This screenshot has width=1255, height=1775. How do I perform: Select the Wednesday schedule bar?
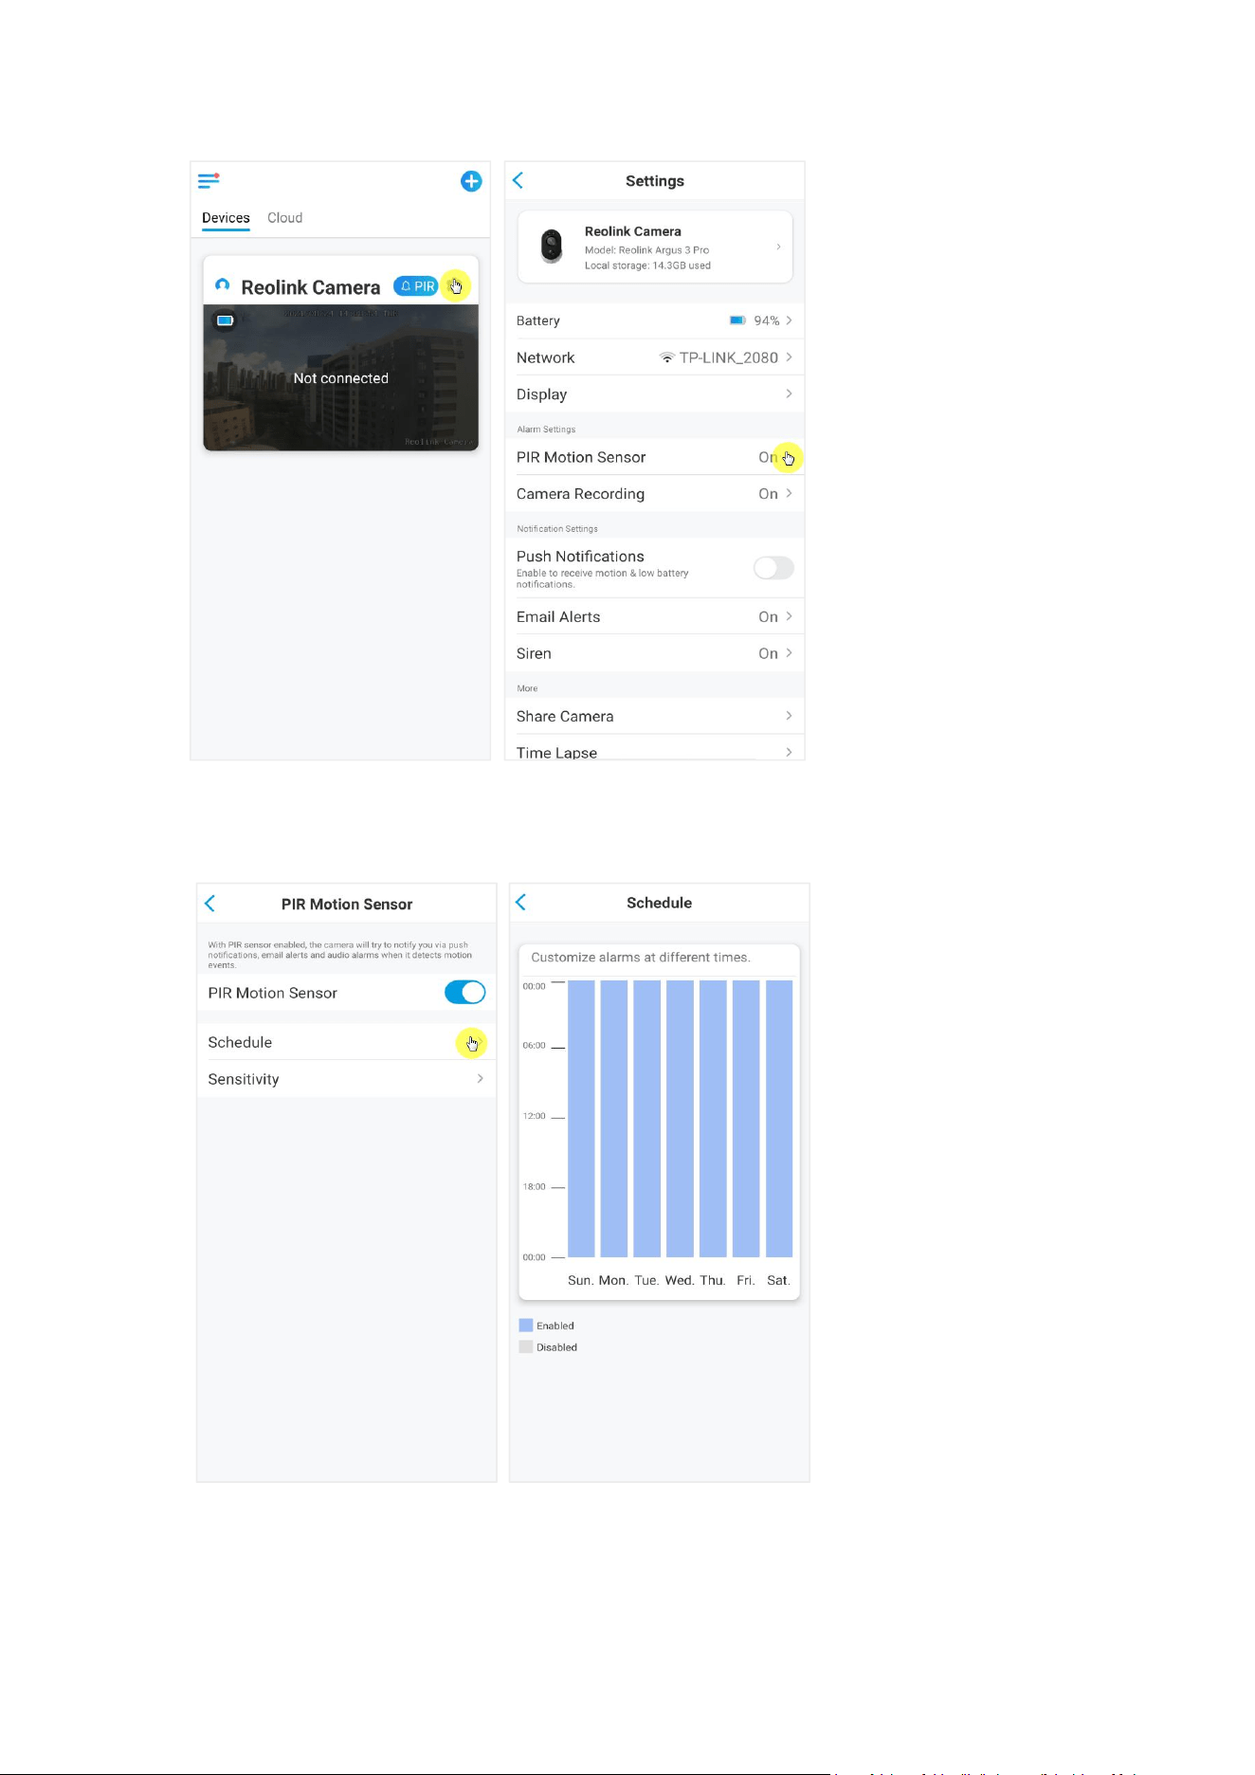[680, 1119]
